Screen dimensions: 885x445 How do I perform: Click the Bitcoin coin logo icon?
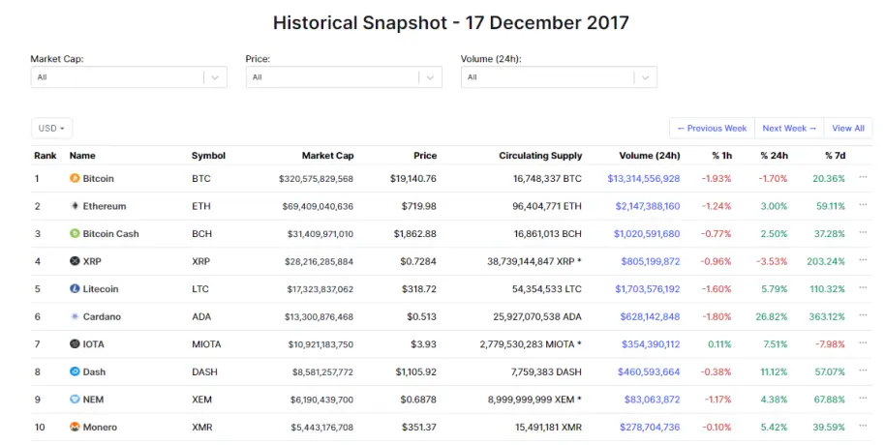coord(75,178)
